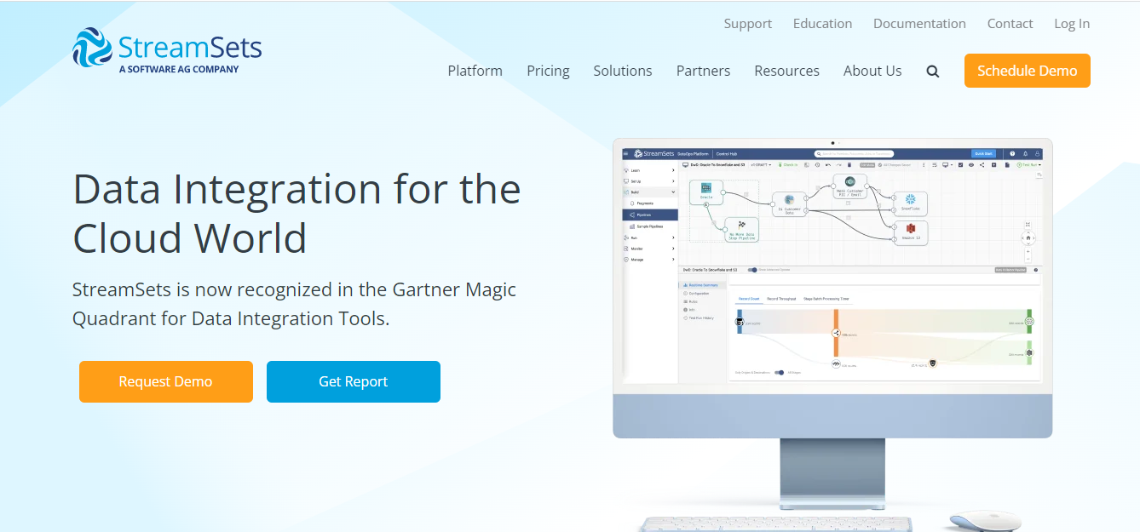
Task: Open the About Us navigation menu
Action: [872, 71]
